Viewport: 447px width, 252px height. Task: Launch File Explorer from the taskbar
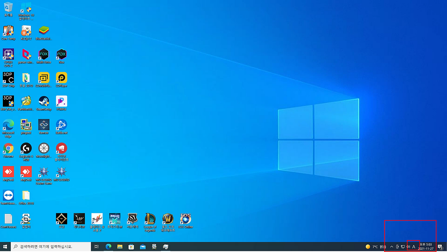point(120,247)
